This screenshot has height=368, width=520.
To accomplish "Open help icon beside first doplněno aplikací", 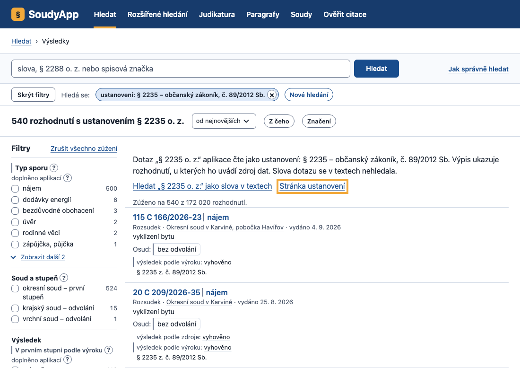I will click(67, 178).
